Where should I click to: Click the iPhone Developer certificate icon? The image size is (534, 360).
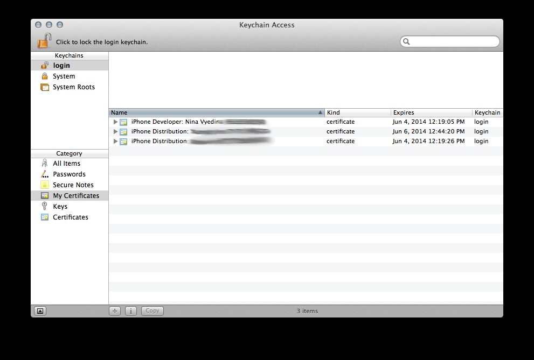pos(123,122)
